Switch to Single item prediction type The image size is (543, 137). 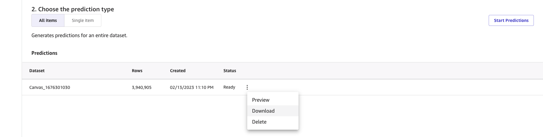coord(83,20)
